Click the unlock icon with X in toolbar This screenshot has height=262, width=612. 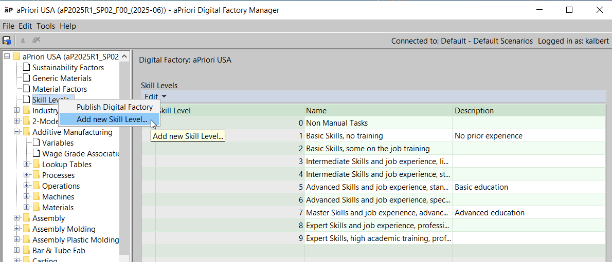pyautogui.click(x=36, y=39)
